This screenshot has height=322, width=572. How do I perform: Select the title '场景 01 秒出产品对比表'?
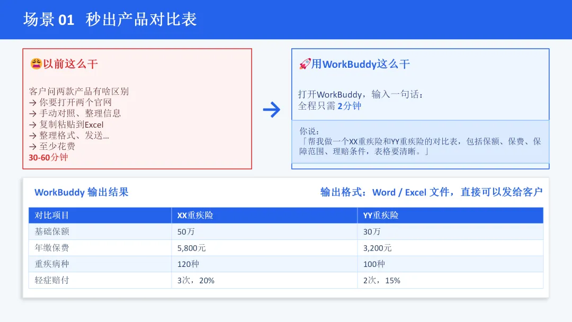110,19
